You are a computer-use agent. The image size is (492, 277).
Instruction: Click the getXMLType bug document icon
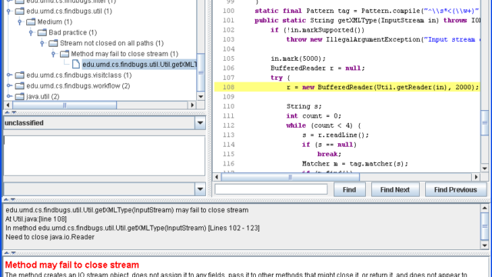pos(76,65)
